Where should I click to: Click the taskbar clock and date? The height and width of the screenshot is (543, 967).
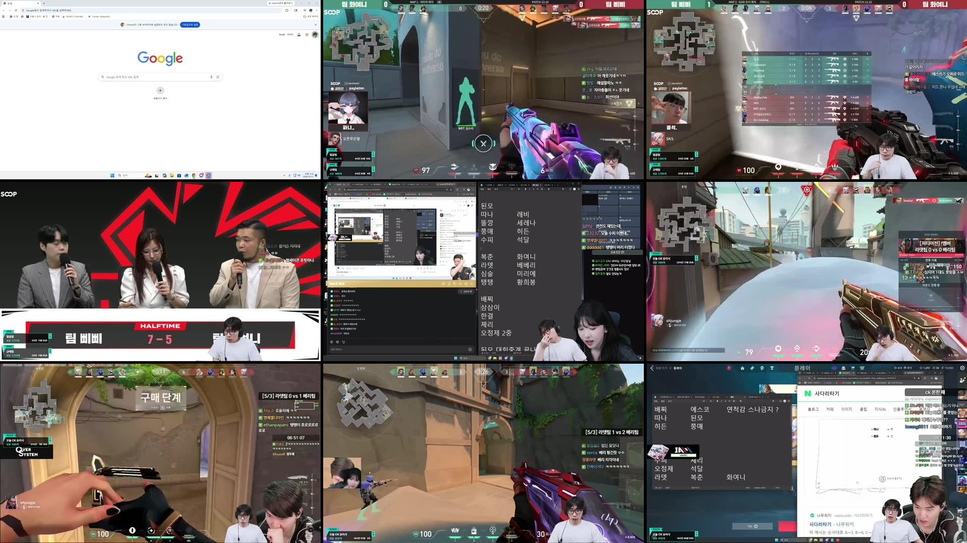(308, 175)
